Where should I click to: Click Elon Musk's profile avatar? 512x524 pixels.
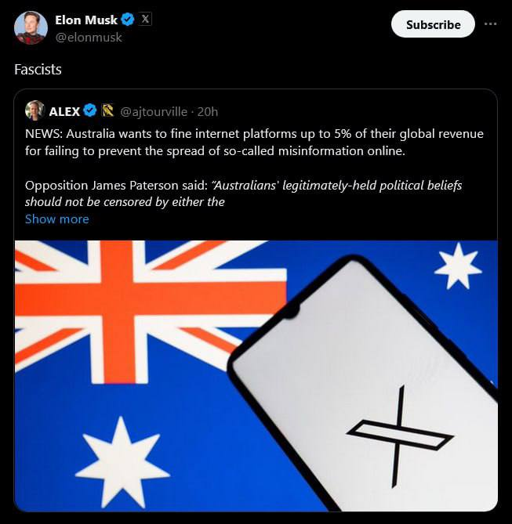point(31,28)
